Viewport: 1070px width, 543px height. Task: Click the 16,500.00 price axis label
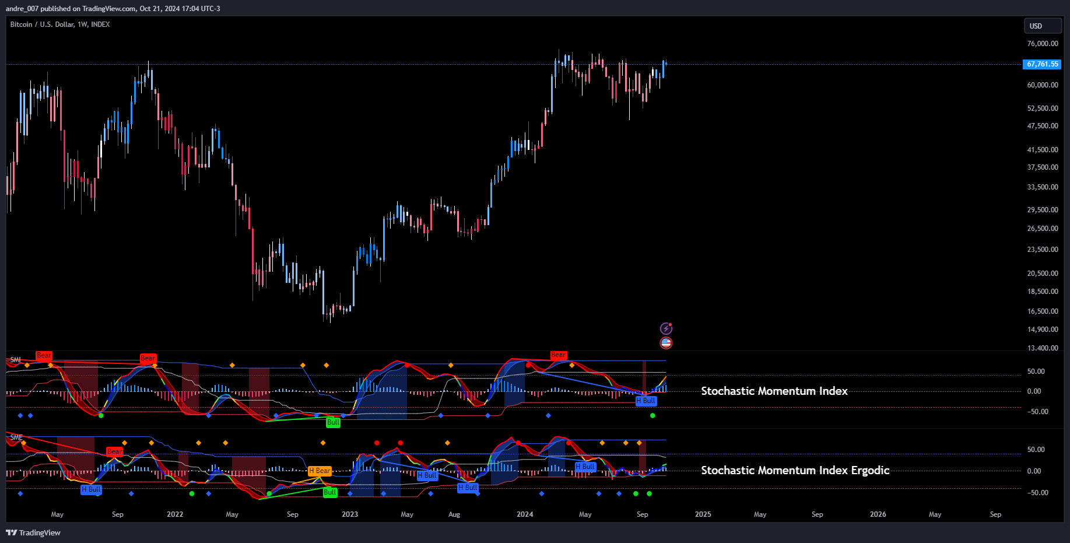point(1043,311)
